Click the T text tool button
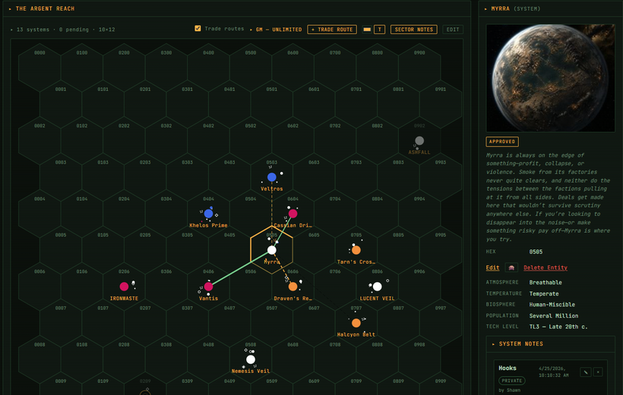 pos(379,30)
